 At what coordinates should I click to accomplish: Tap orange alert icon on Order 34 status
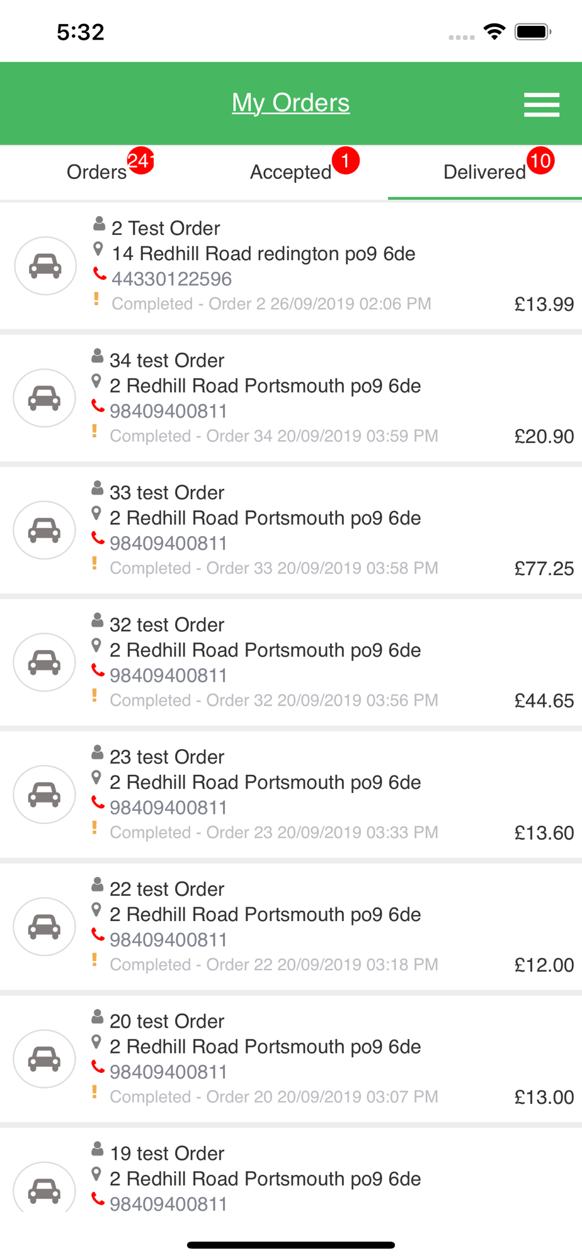pyautogui.click(x=95, y=431)
